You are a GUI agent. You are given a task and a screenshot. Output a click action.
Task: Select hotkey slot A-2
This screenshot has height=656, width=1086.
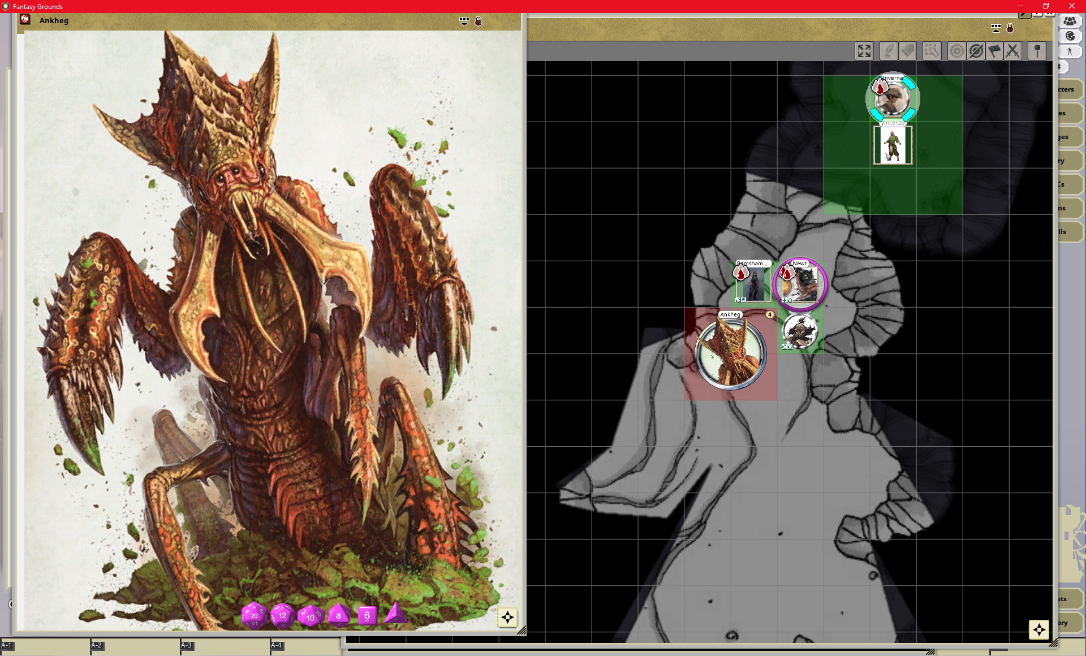pos(135,647)
